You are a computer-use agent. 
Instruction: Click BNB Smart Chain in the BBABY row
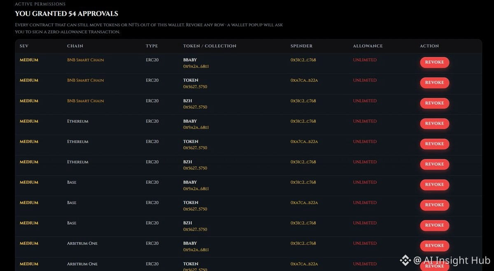[x=85, y=60]
